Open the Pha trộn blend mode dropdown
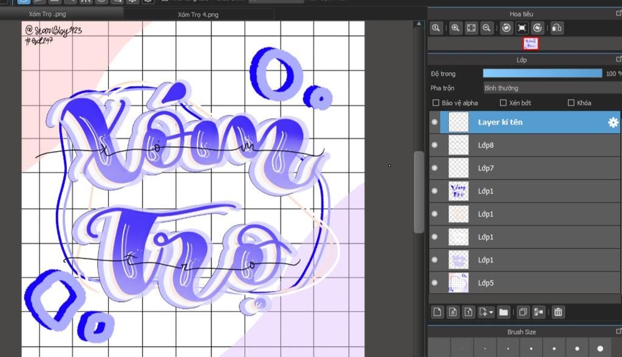 tap(552, 88)
